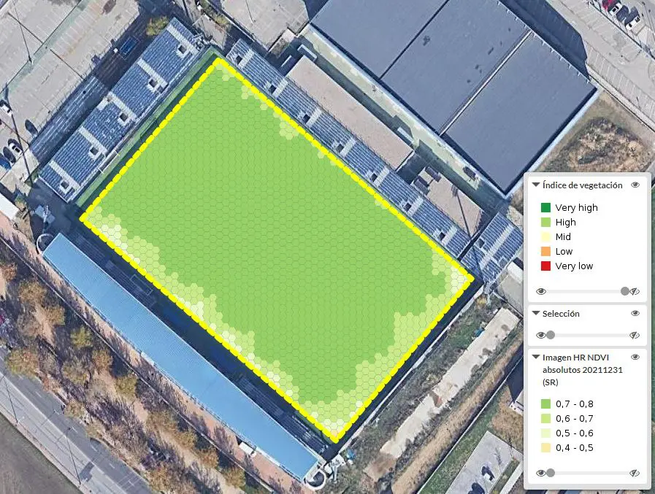Click the Selección title text
The height and width of the screenshot is (494, 655).
pos(561,314)
